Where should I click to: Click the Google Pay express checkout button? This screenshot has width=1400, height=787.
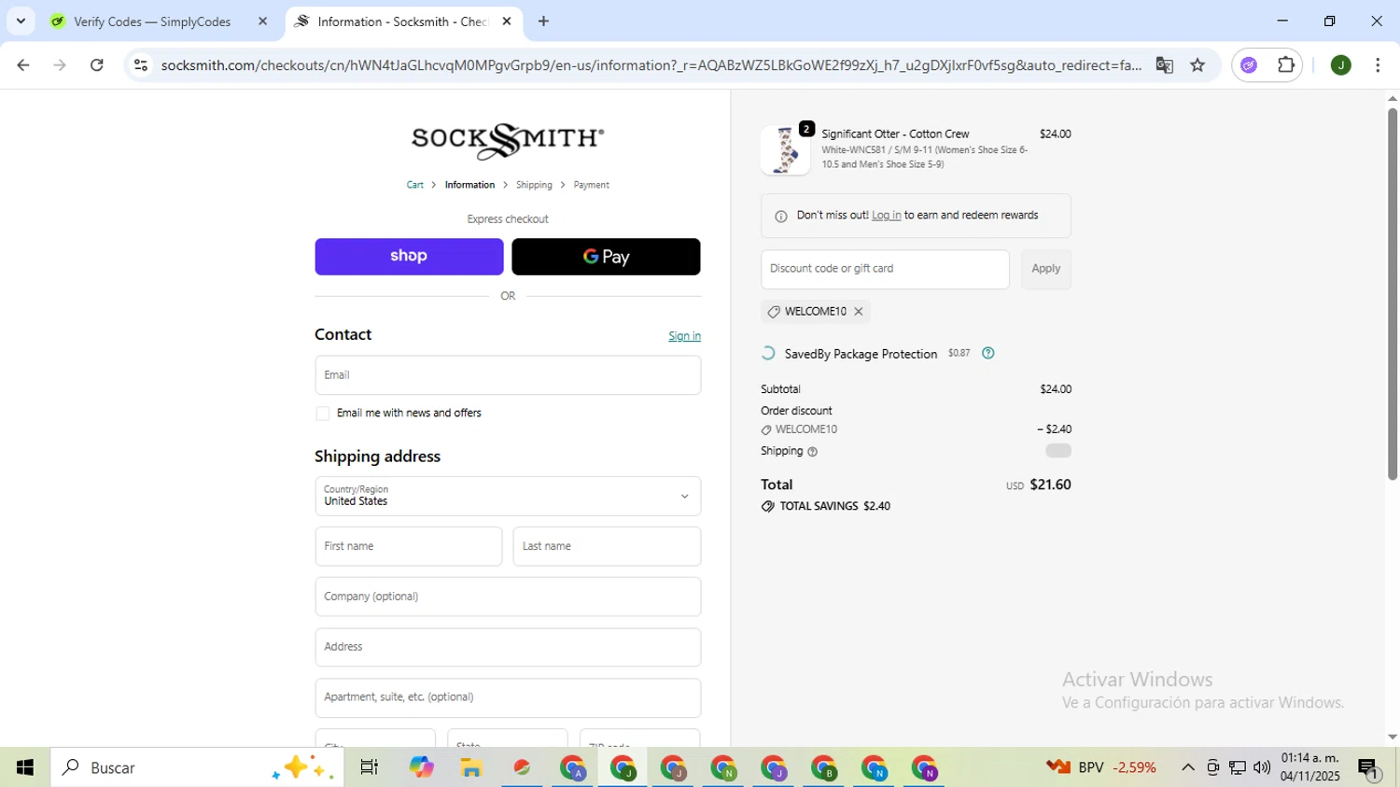click(x=606, y=257)
